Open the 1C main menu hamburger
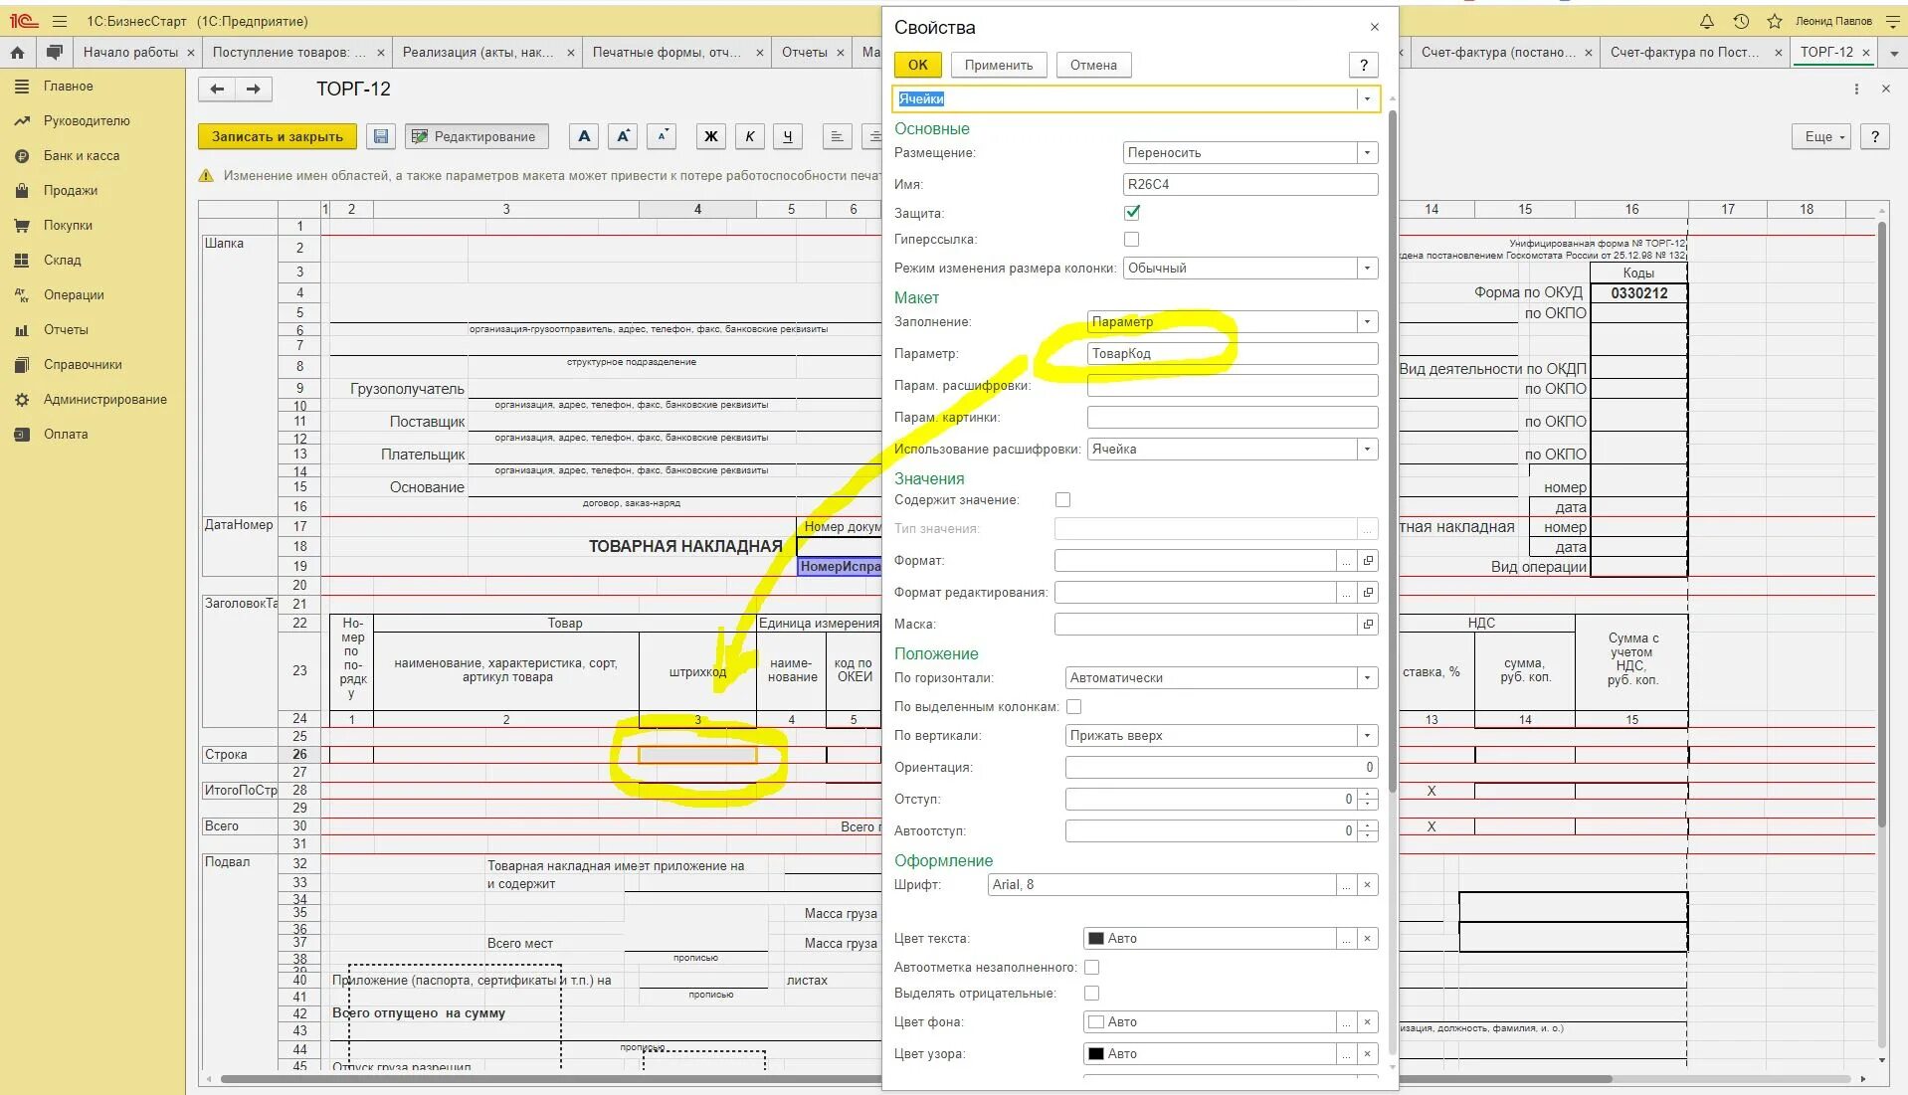1908x1095 pixels. pos(60,21)
